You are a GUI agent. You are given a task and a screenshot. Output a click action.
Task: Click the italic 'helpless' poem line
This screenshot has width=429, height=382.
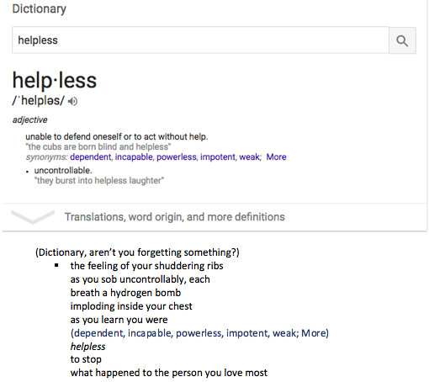87,347
